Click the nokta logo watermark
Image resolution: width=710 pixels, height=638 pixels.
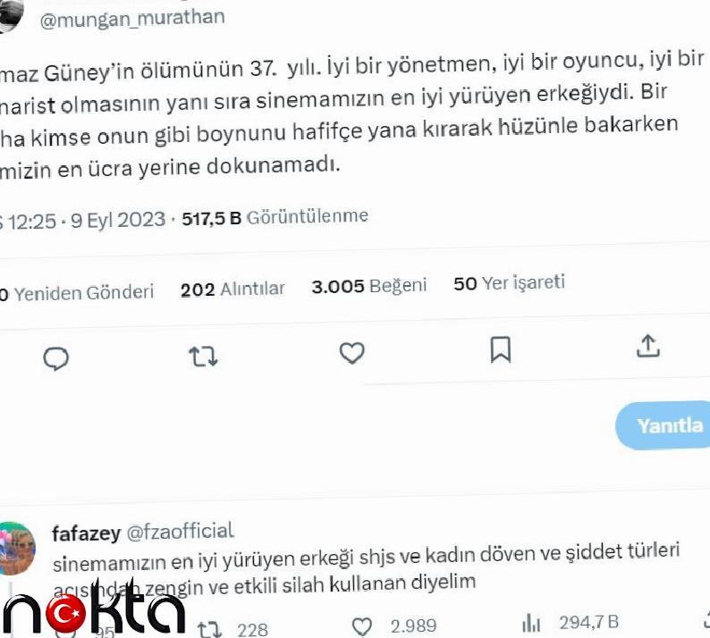click(x=93, y=609)
